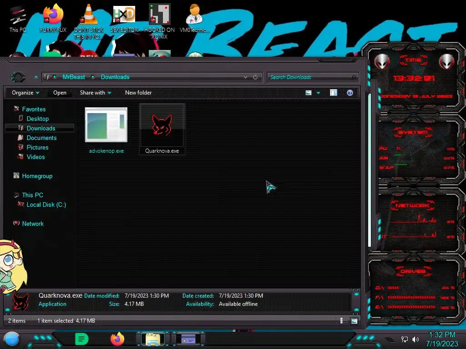Click the New folder button
466x349 pixels.
coord(138,93)
